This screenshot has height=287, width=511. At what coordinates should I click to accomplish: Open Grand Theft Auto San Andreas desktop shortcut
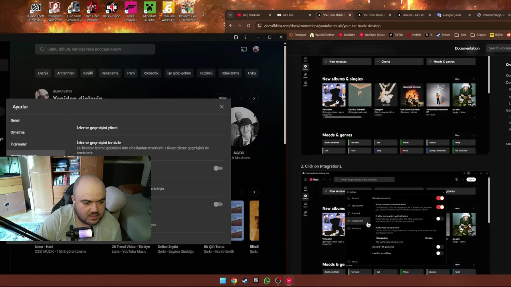[x=36, y=12]
